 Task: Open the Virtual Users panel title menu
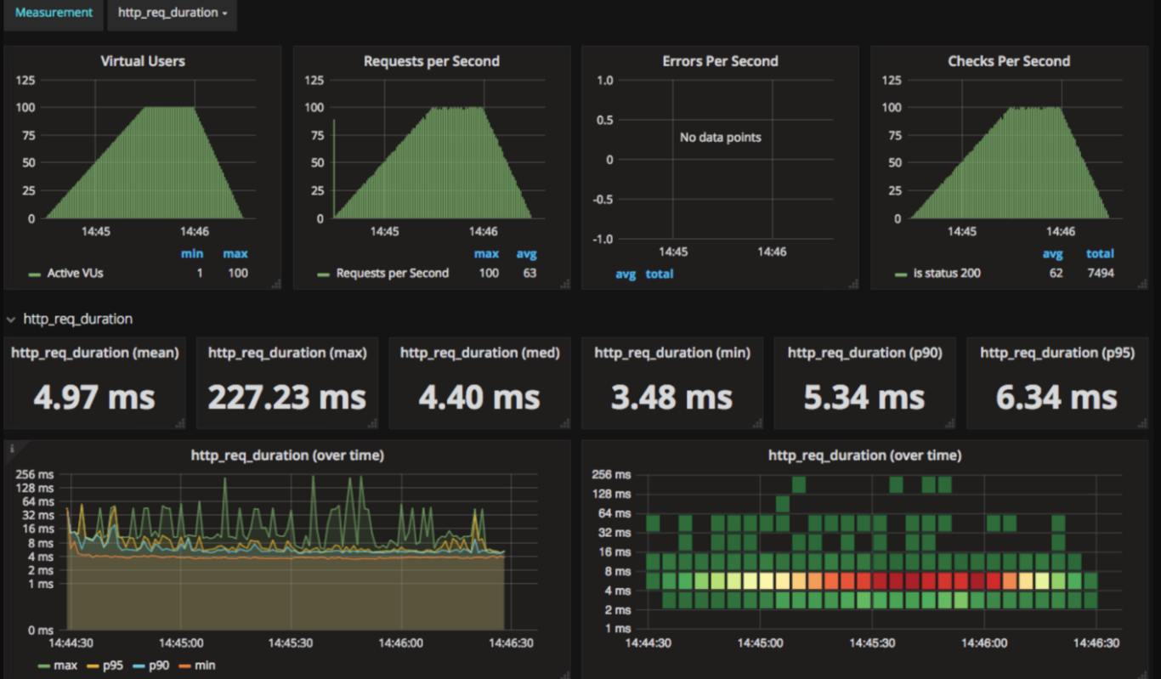[143, 61]
